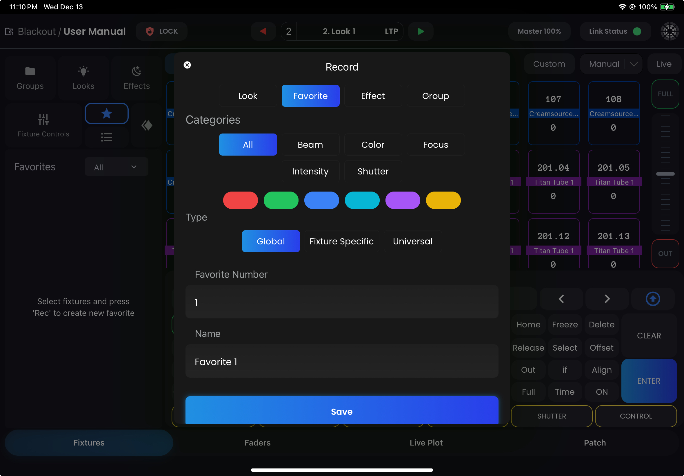Open the Favorites star panel

click(107, 113)
